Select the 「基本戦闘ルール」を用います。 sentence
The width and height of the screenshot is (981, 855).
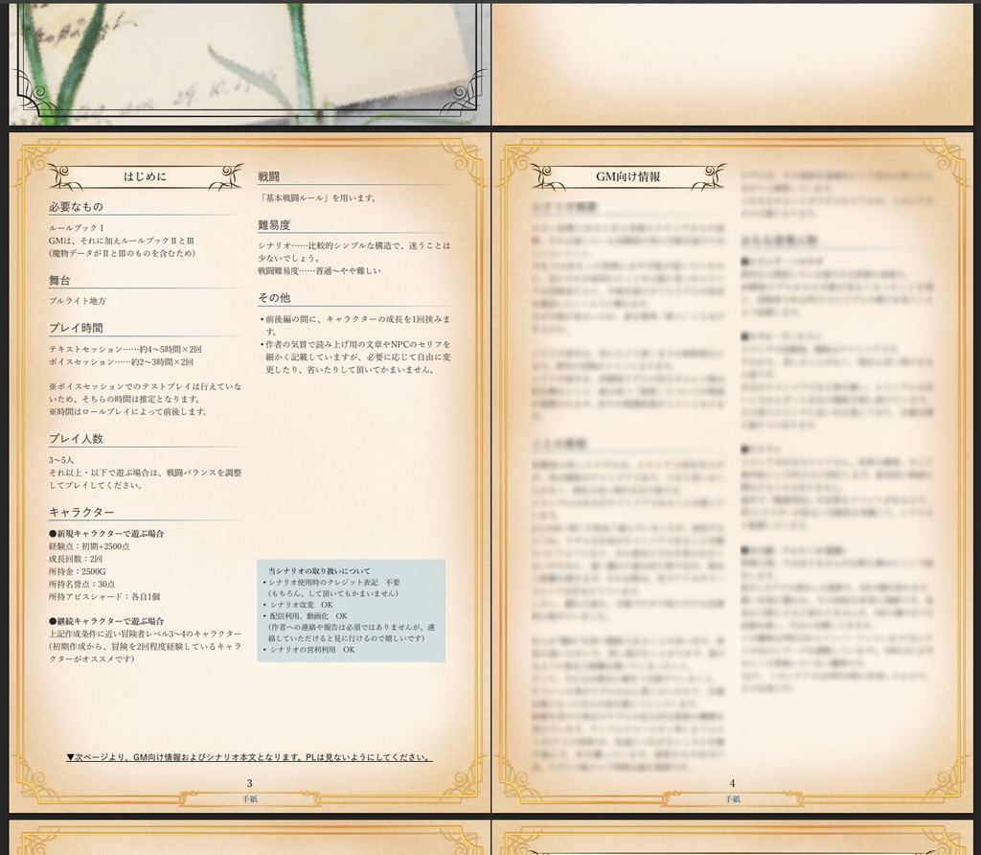coord(318,197)
